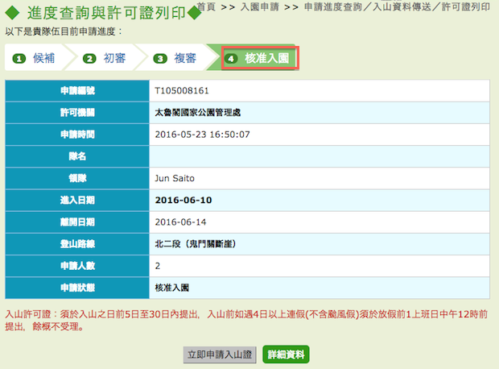Select the 候補 step tab
Viewport: 499px width, 369px height.
click(43, 59)
